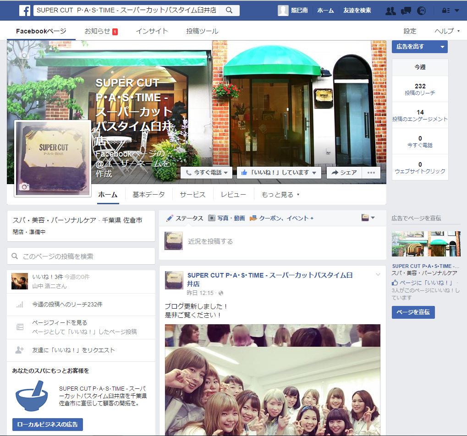The height and width of the screenshot is (436, 467).
Task: Open 「いいね！」しています dropdown
Action: [314, 173]
